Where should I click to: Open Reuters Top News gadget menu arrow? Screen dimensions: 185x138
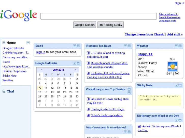point(125,46)
